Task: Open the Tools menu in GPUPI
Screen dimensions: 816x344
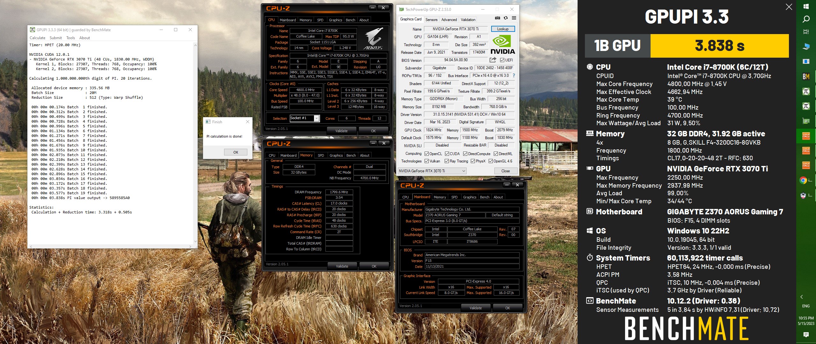Action: (x=70, y=38)
